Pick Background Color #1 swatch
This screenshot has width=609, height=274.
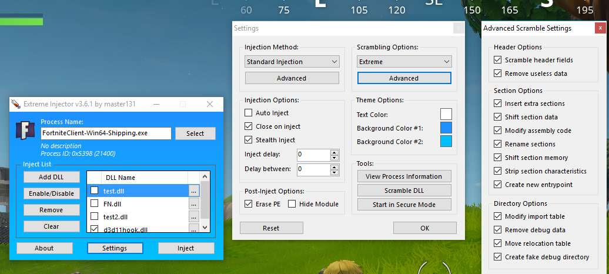(446, 128)
